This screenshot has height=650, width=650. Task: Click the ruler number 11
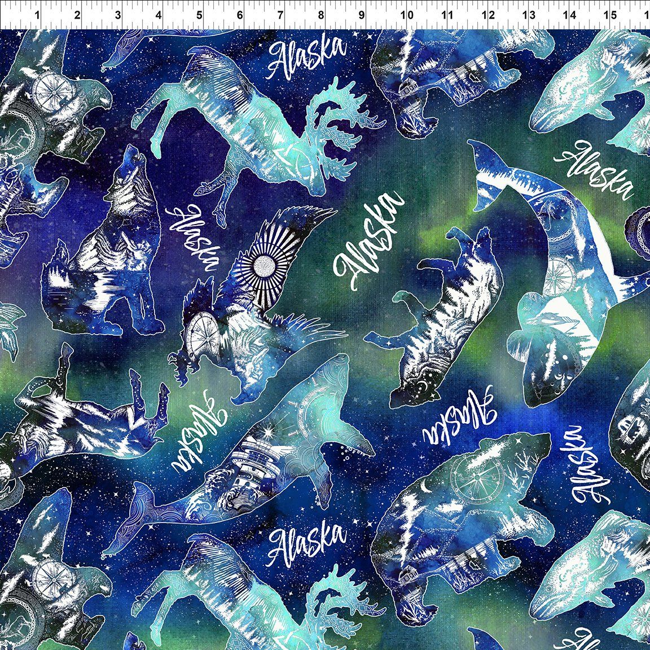[x=447, y=15]
